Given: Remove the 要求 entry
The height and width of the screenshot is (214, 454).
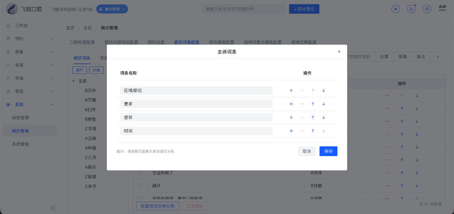Looking at the screenshot, I should 302,104.
